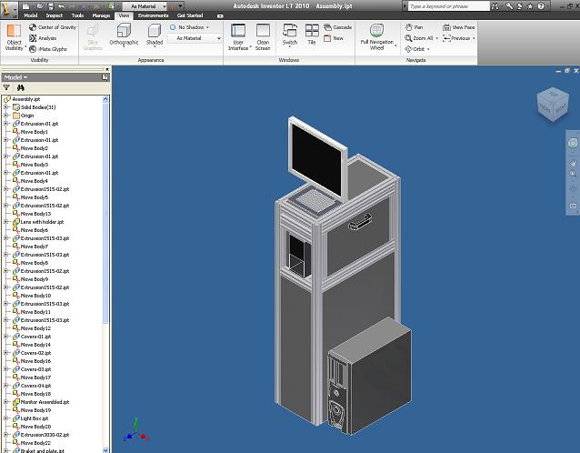The height and width of the screenshot is (453, 580).
Task: Open the Manage ribbon tab
Action: 101,15
